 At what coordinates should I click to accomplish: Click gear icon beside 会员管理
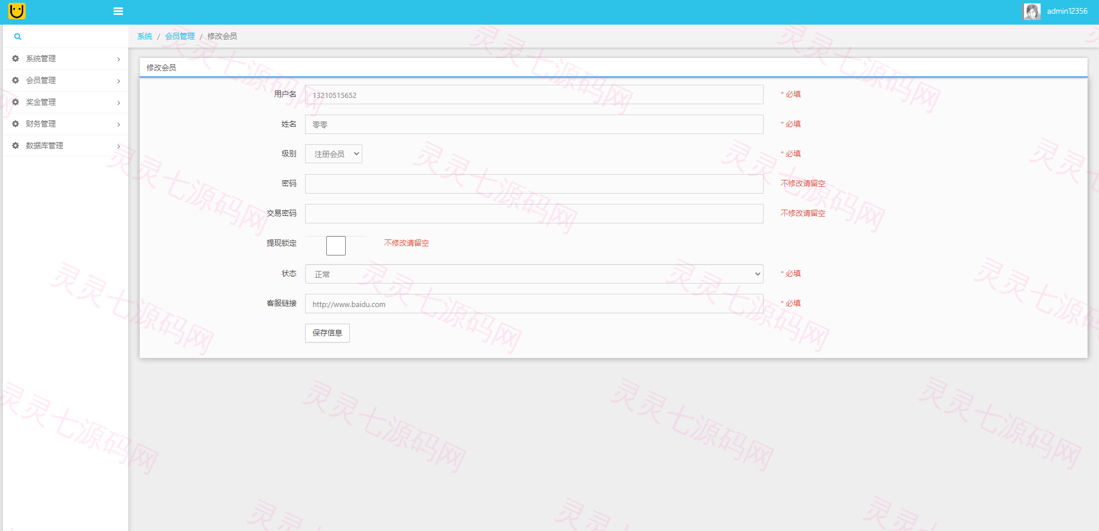click(x=15, y=80)
